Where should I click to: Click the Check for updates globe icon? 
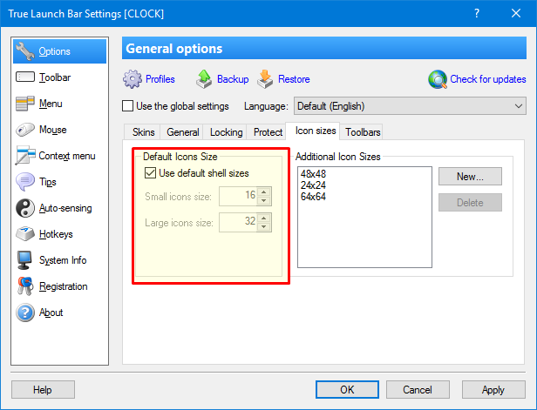(x=438, y=79)
